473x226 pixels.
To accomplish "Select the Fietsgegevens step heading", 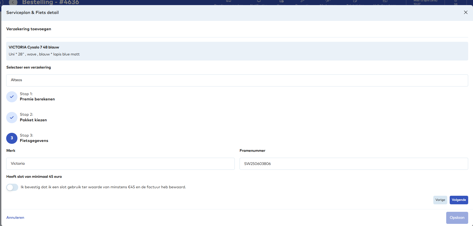I will 34,141.
